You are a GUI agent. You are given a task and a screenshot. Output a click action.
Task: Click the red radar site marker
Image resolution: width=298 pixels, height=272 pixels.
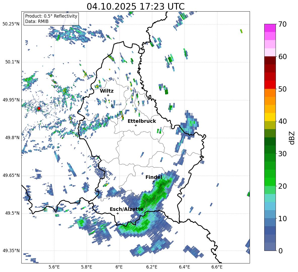coord(39,108)
